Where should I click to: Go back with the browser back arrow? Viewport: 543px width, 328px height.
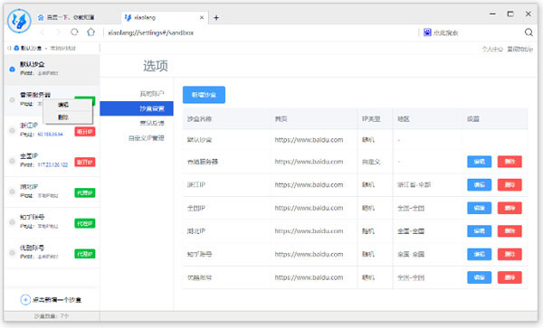[42, 33]
